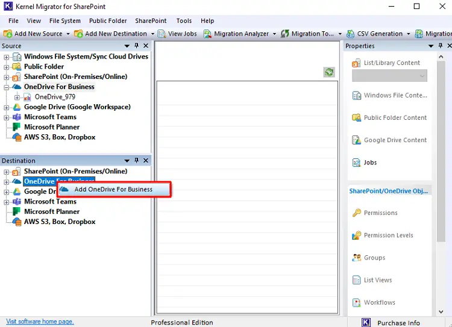
Task: Open the Public Folder menu
Action: (x=108, y=20)
